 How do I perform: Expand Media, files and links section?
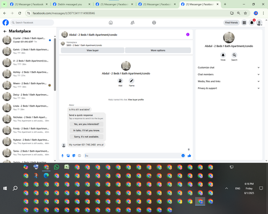click(228, 81)
